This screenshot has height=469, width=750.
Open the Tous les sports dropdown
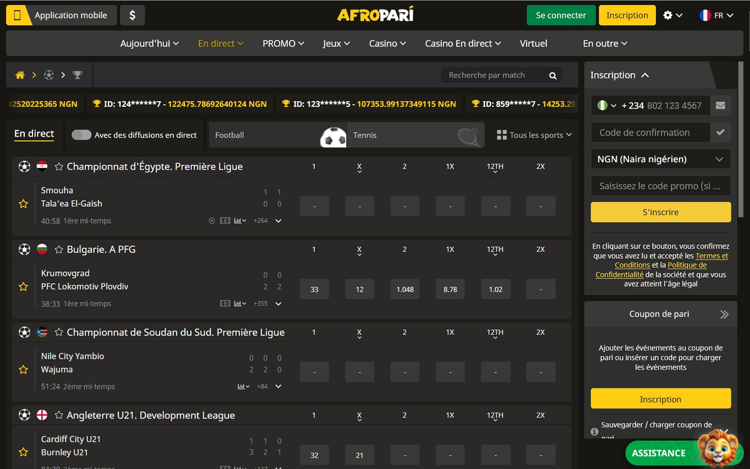pos(534,135)
